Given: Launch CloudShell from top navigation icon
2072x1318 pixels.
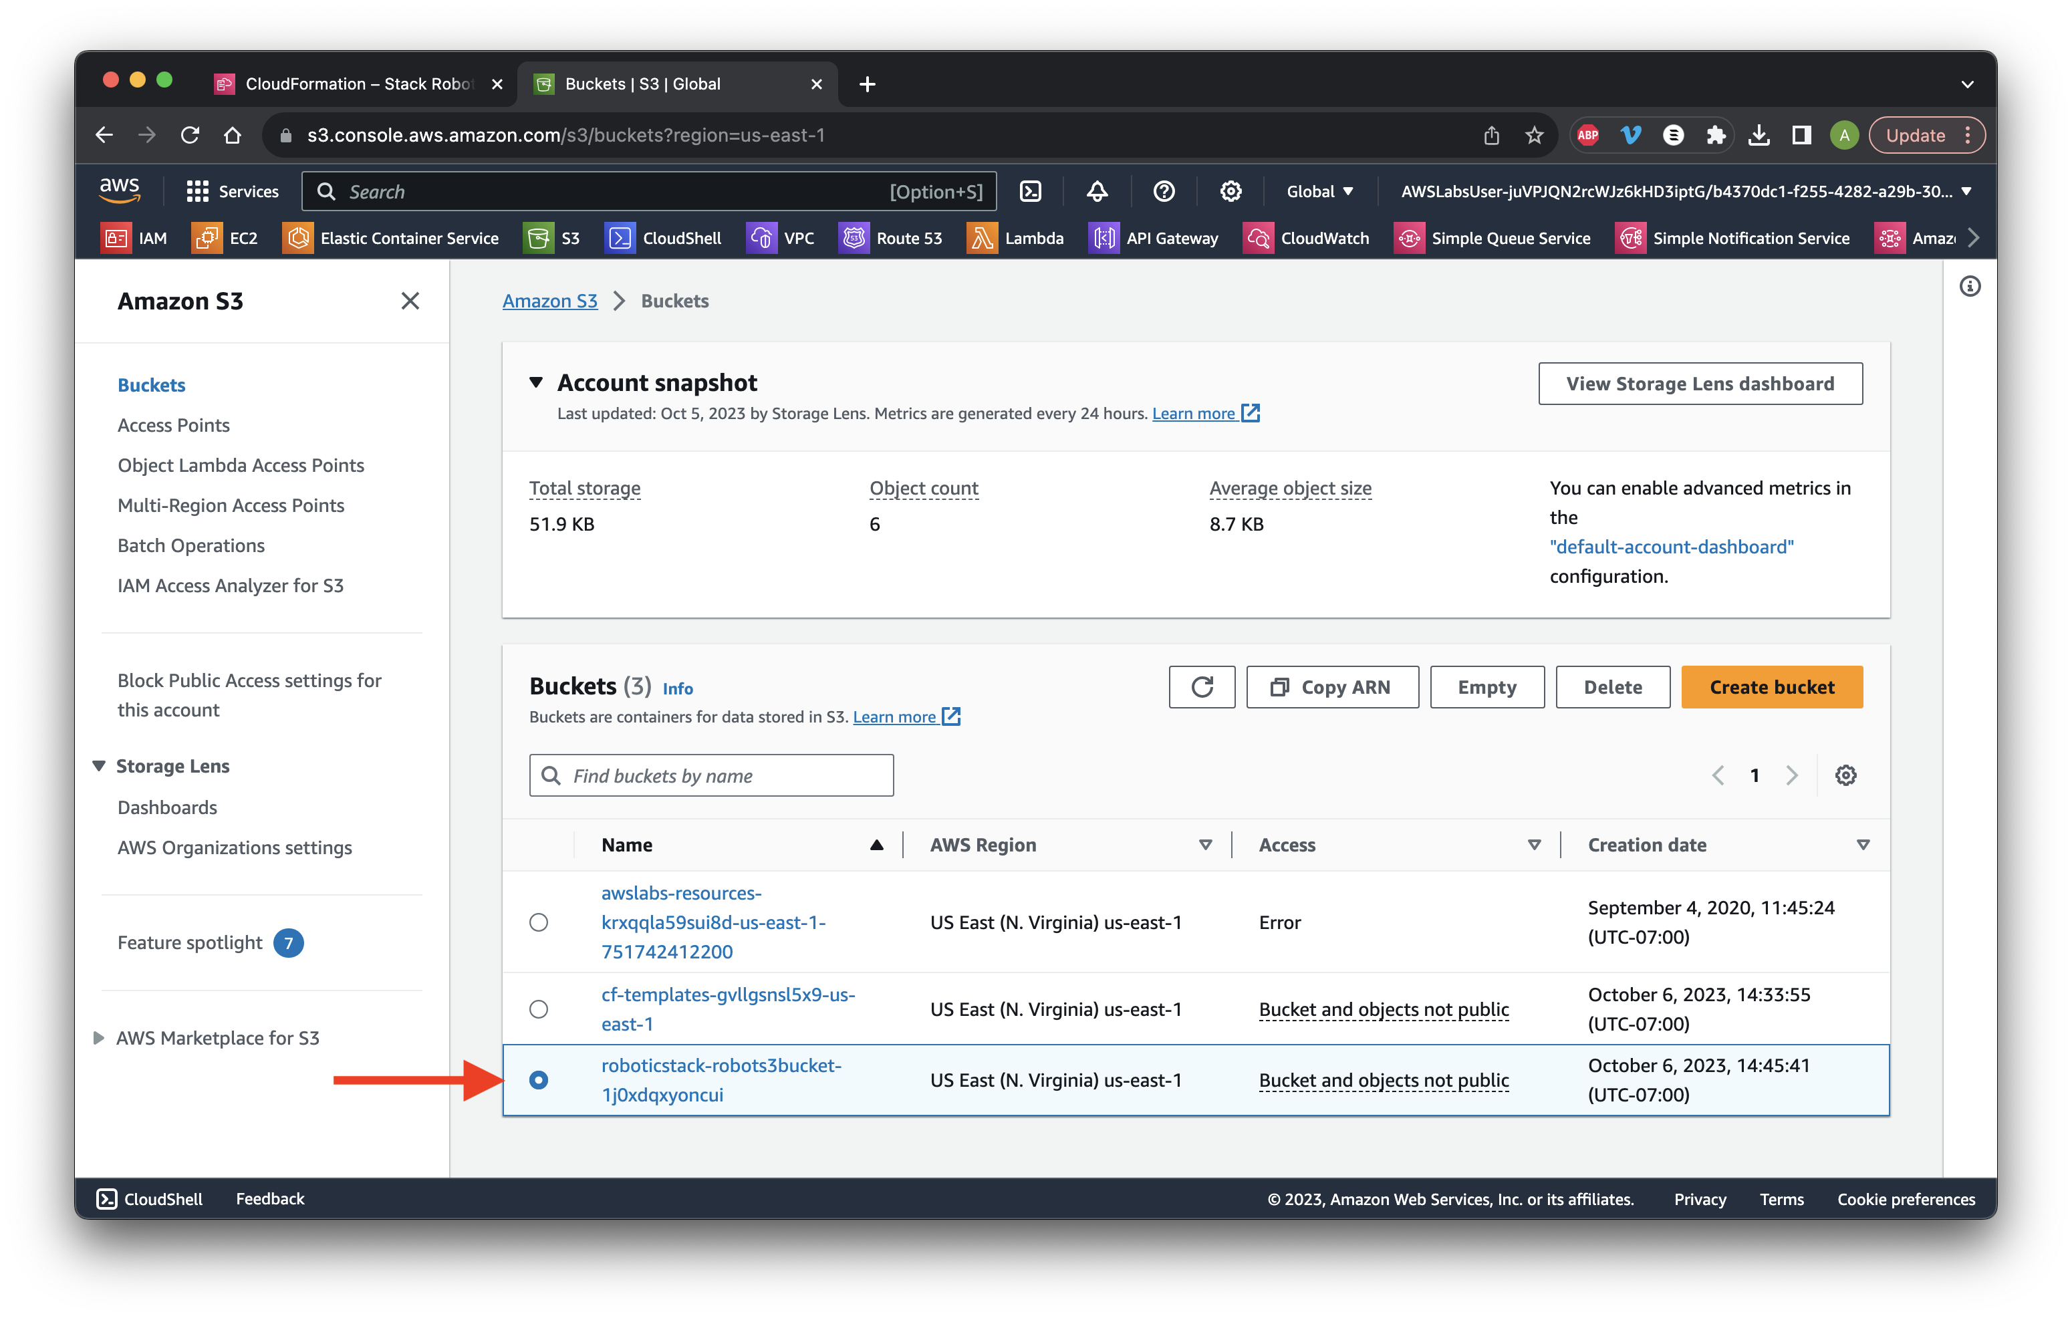Looking at the screenshot, I should 1030,191.
